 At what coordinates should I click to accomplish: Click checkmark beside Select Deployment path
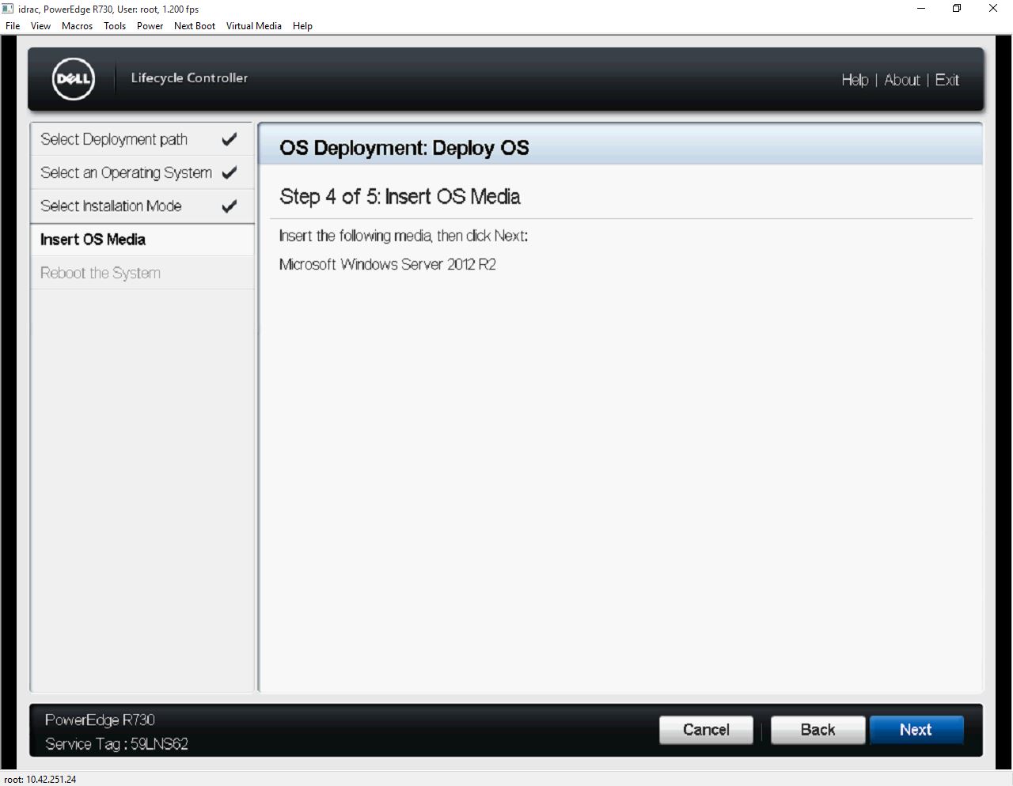(x=230, y=139)
